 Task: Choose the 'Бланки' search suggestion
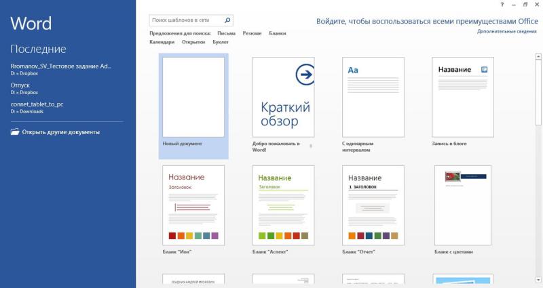[x=277, y=33]
